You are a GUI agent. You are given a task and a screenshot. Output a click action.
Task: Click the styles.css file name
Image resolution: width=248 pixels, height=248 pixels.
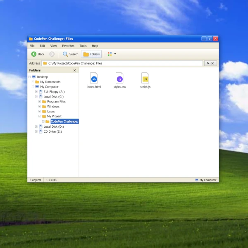pyautogui.click(x=119, y=87)
